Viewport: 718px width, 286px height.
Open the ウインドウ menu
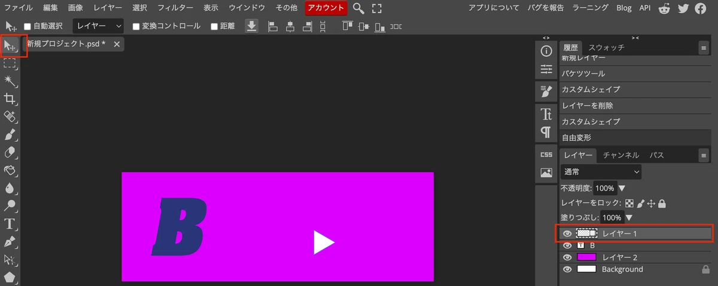pos(247,8)
